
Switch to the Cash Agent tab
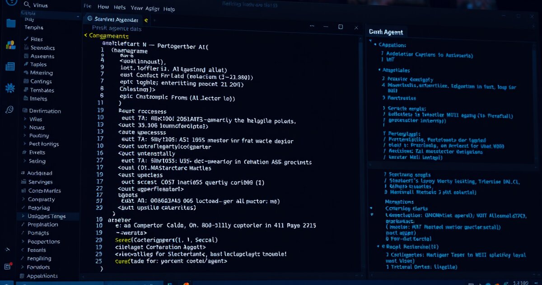[386, 32]
